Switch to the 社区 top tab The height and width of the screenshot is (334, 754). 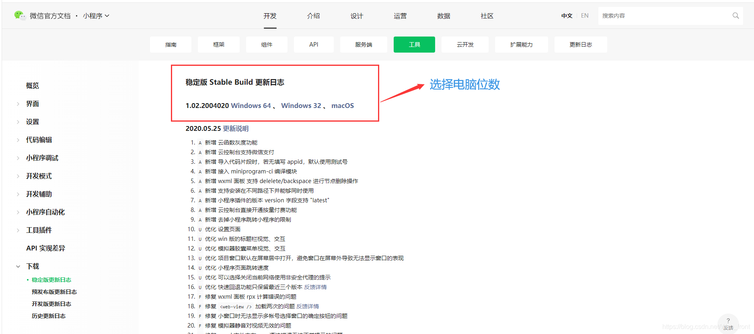(487, 16)
